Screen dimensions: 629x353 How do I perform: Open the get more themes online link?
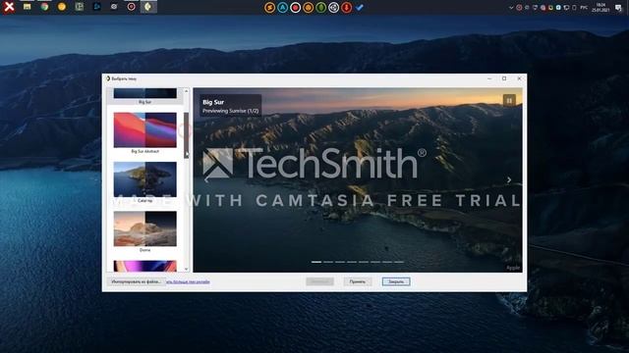pyautogui.click(x=188, y=281)
